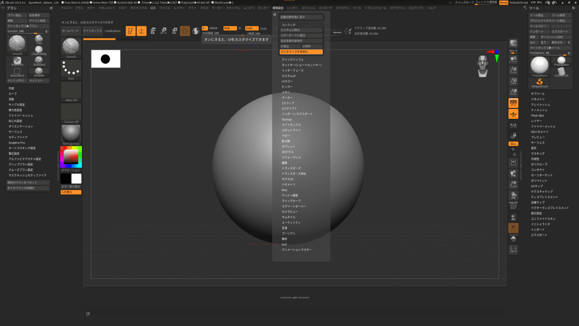Click the 起動初期状態に戻す button

[x=301, y=17]
